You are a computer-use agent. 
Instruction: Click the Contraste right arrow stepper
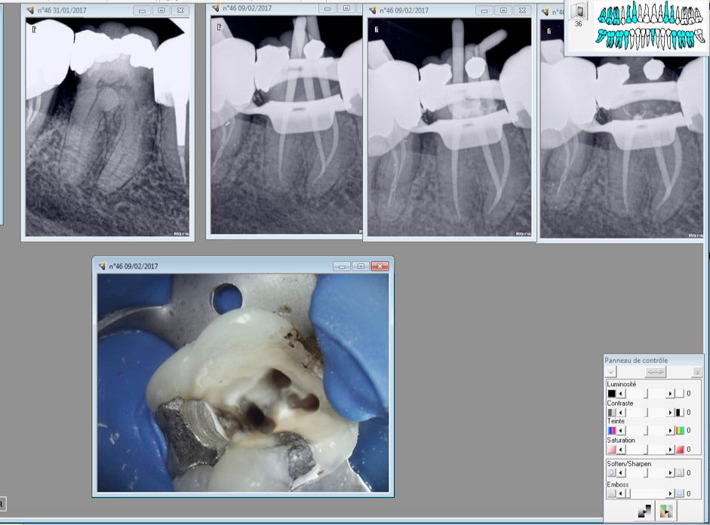(x=669, y=413)
